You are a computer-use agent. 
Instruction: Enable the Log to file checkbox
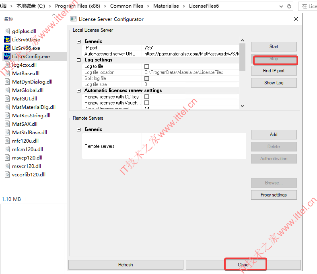coord(147,66)
